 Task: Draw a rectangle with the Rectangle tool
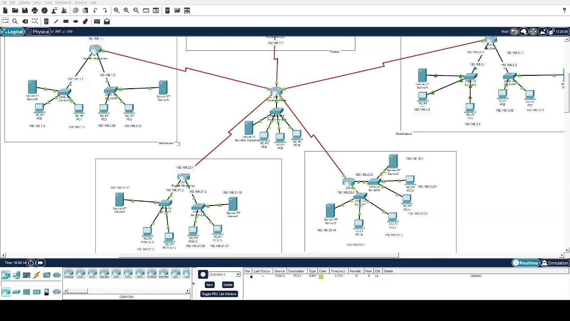(x=66, y=21)
